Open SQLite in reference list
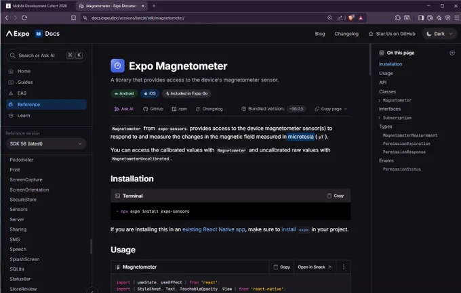 (17, 269)
